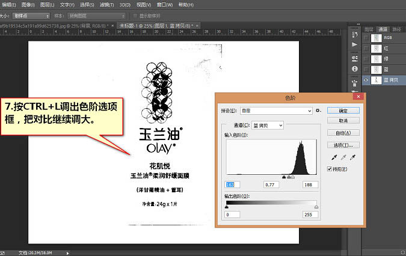Click the Levels preset options gear icon

[318, 111]
